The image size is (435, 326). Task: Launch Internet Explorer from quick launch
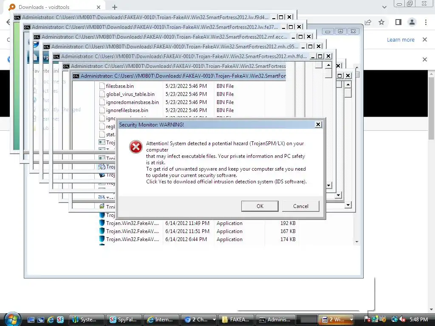coord(50,320)
